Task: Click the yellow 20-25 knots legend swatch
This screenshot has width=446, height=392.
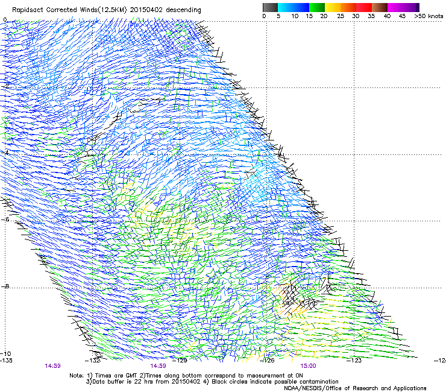Action: (x=333, y=7)
